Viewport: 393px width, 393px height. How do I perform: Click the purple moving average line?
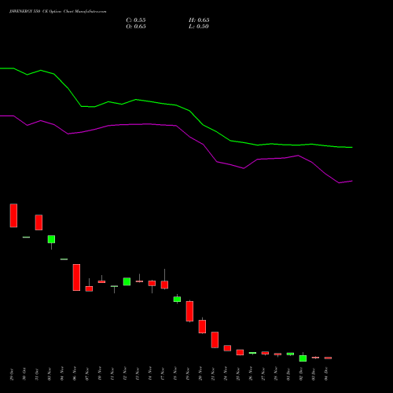click(176, 126)
